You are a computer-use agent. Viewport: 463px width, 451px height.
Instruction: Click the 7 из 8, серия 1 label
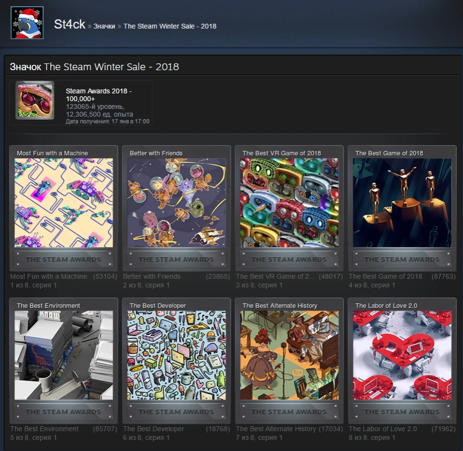[259, 438]
